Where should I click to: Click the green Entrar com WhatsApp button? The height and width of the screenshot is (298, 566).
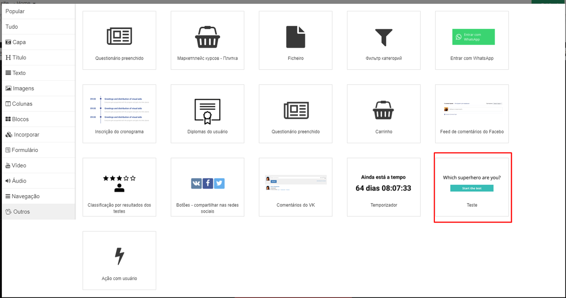(x=473, y=37)
